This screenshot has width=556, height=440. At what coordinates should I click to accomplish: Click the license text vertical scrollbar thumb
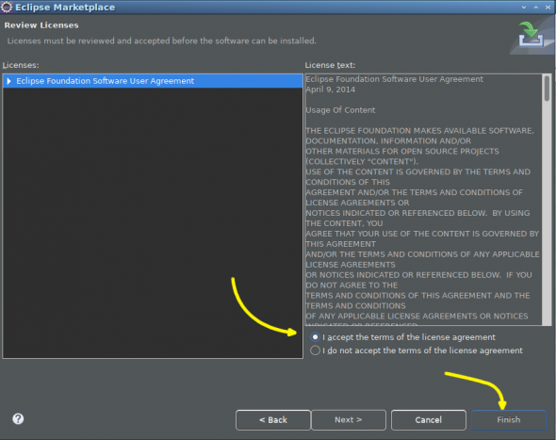548,89
